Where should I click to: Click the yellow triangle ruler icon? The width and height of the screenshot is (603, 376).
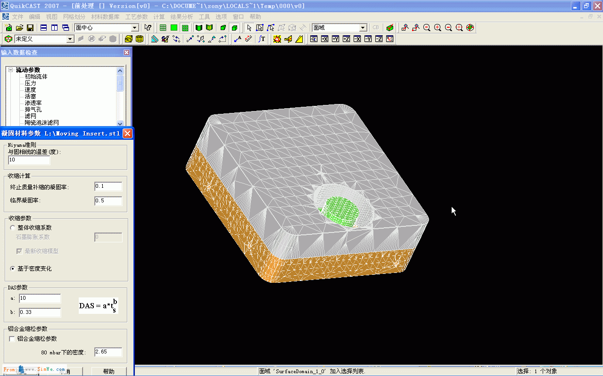(299, 39)
